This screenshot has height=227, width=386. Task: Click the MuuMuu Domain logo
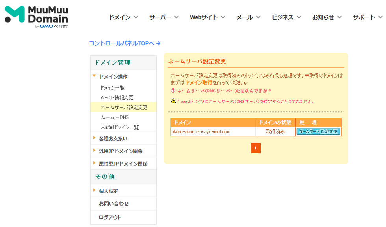coord(36,17)
